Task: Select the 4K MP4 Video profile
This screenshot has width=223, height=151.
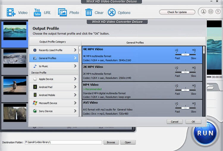Action: point(142,55)
